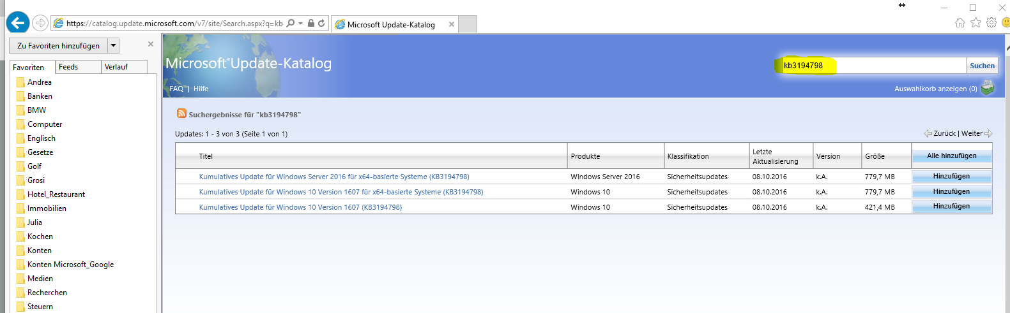Click the refresh page icon
Image resolution: width=1010 pixels, height=313 pixels.
pos(321,24)
